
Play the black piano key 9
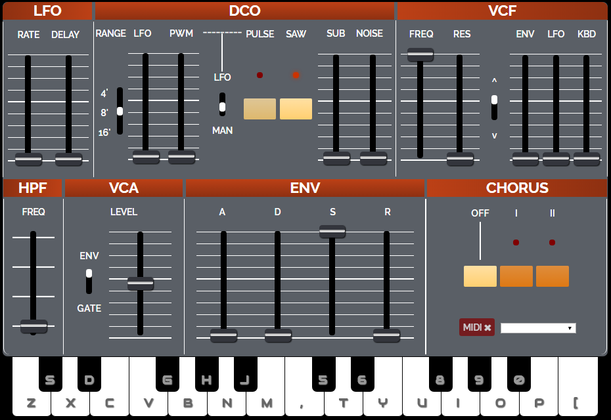(x=480, y=373)
